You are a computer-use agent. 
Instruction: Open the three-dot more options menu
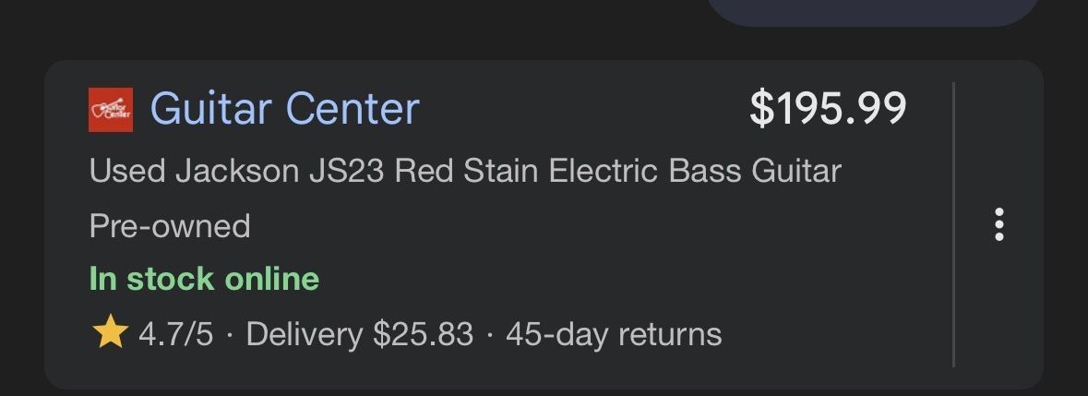pos(998,225)
